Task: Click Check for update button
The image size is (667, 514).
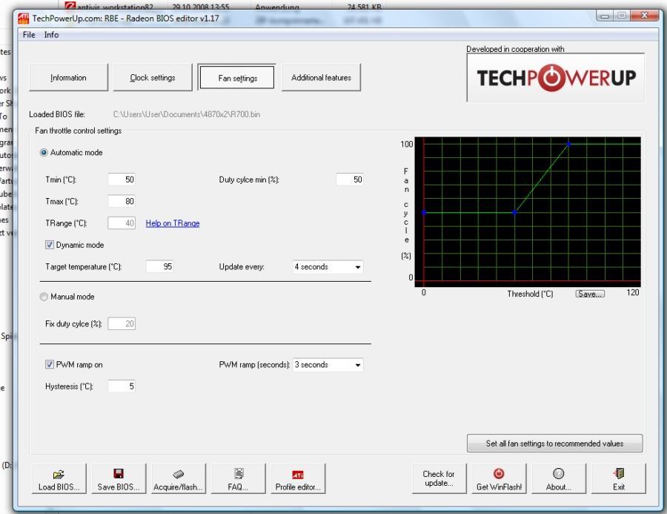Action: tap(439, 478)
